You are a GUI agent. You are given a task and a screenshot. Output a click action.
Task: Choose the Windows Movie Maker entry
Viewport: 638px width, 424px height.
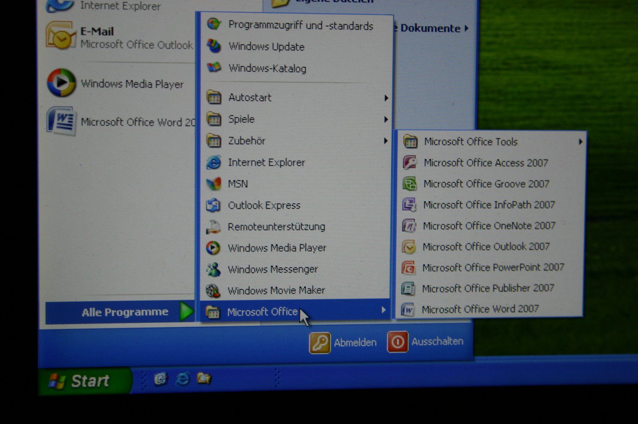[295, 291]
